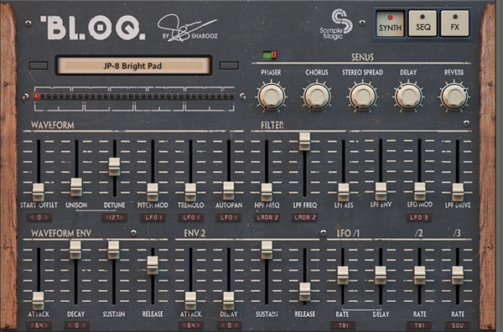Click the JP-8 Bright Pad preset display

pyautogui.click(x=133, y=65)
